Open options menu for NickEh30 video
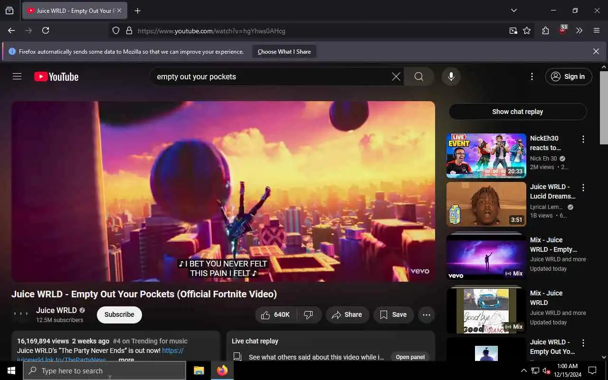 tap(583, 139)
